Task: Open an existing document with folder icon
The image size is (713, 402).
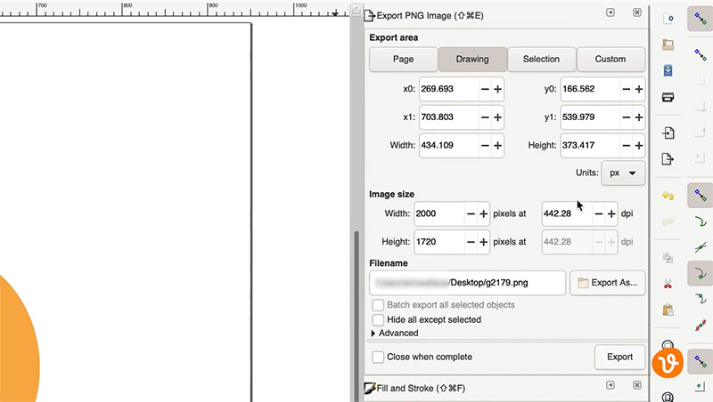Action: click(668, 44)
